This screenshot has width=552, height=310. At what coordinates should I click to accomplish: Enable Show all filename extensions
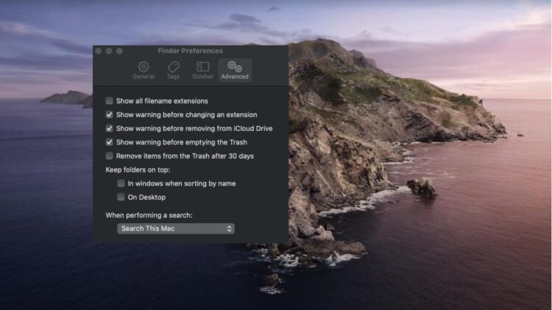pyautogui.click(x=110, y=101)
